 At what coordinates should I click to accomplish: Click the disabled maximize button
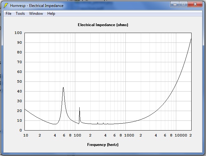click(183, 4)
